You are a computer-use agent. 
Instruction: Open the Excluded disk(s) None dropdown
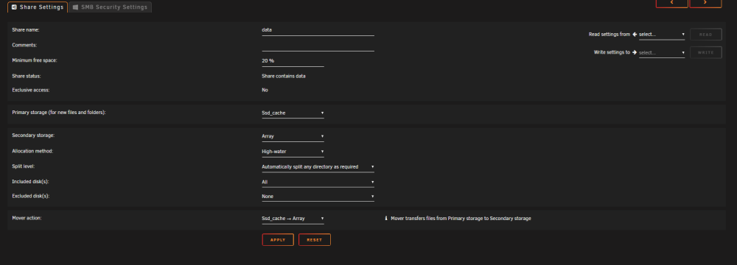tap(318, 197)
